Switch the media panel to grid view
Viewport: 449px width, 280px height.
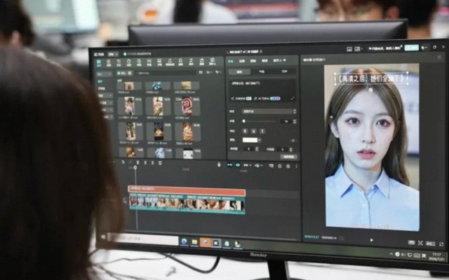[x=201, y=73]
